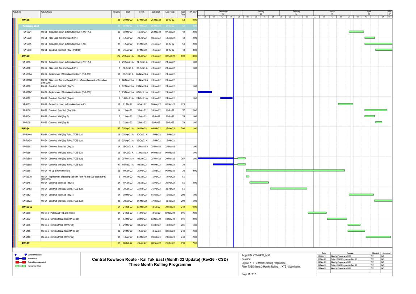Click the February month in timescale header

tap(297, 12)
